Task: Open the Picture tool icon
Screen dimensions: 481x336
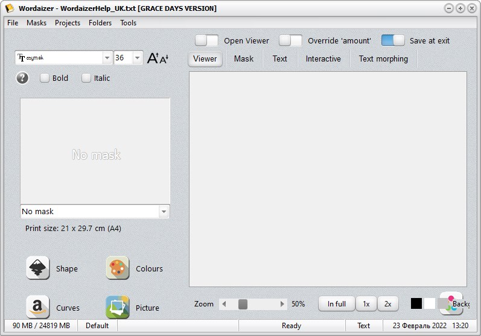Action: 118,307
